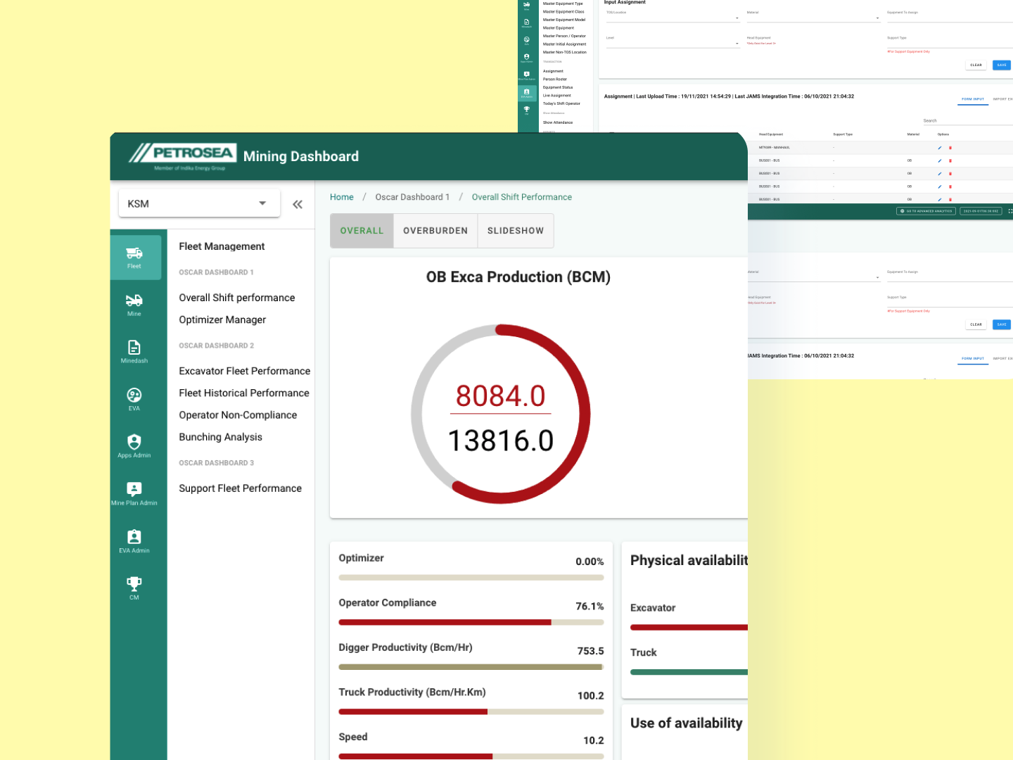Click Minedash icon in background Input Assignment window
Image resolution: width=1013 pixels, height=760 pixels.
coord(527,23)
